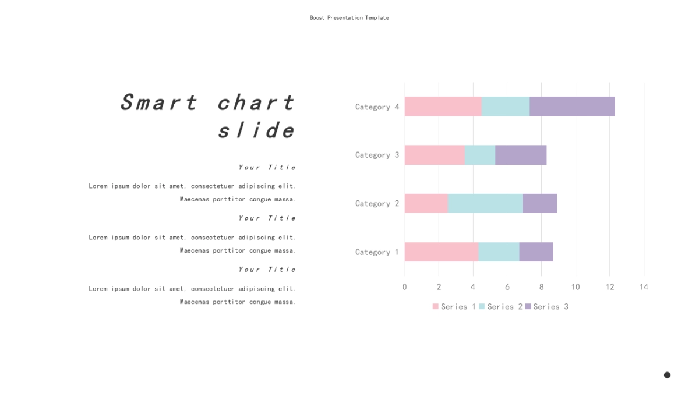699x393 pixels.
Task: Click the blue Series 2 bar in Category 2
Action: [x=485, y=203]
